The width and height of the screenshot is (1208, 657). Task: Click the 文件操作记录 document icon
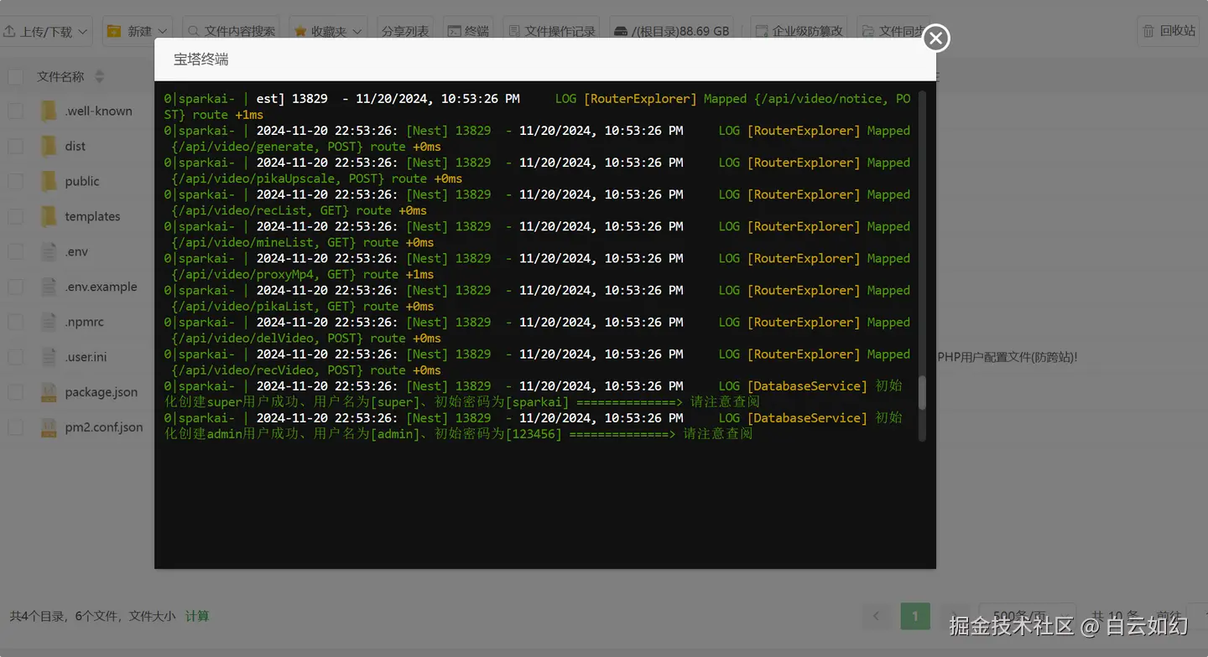pos(513,31)
